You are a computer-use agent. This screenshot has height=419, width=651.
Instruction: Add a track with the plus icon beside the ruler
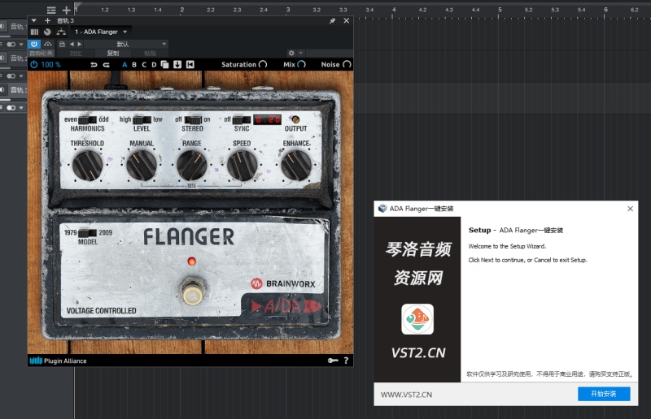point(67,10)
